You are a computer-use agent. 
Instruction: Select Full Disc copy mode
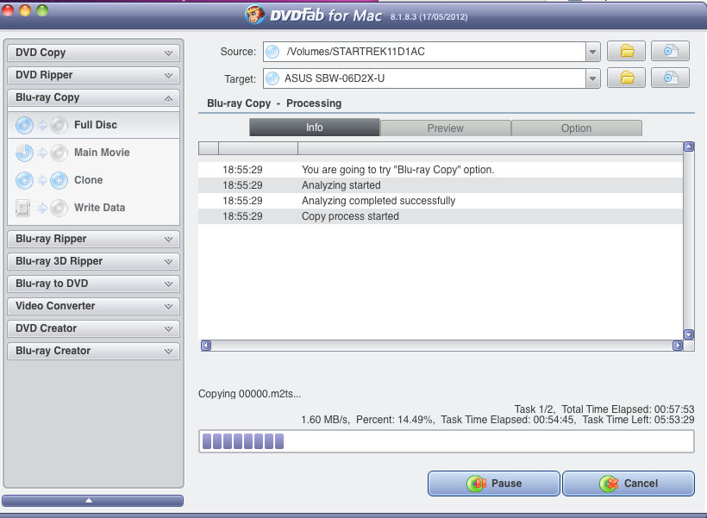(x=93, y=125)
